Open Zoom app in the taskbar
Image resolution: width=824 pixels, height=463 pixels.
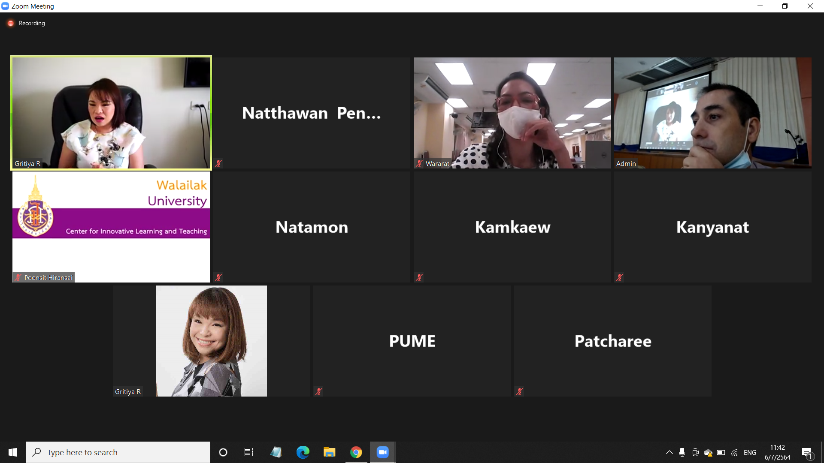click(382, 452)
